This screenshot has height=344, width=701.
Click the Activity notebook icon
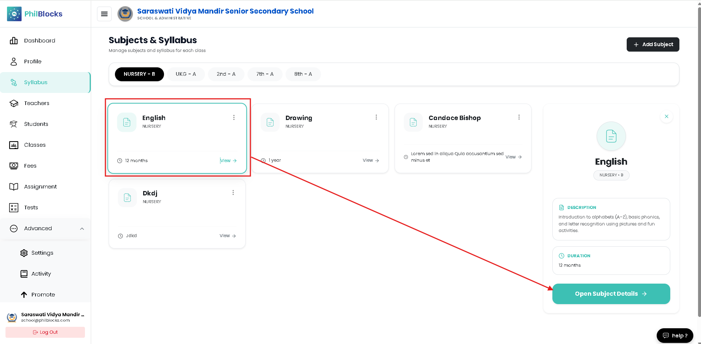pyautogui.click(x=24, y=274)
